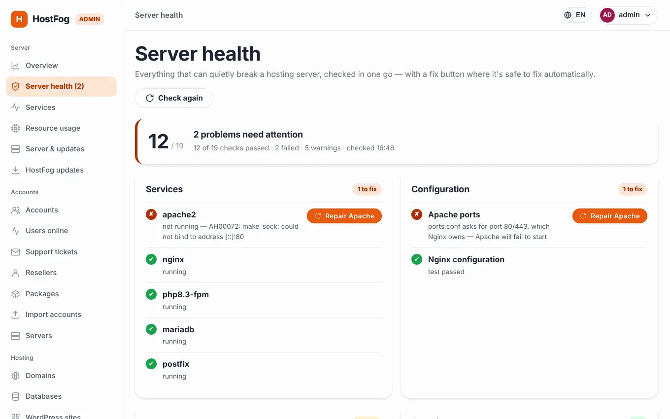Click the Servers stack icon
Viewport: 670px width, 419px height.
pos(16,336)
